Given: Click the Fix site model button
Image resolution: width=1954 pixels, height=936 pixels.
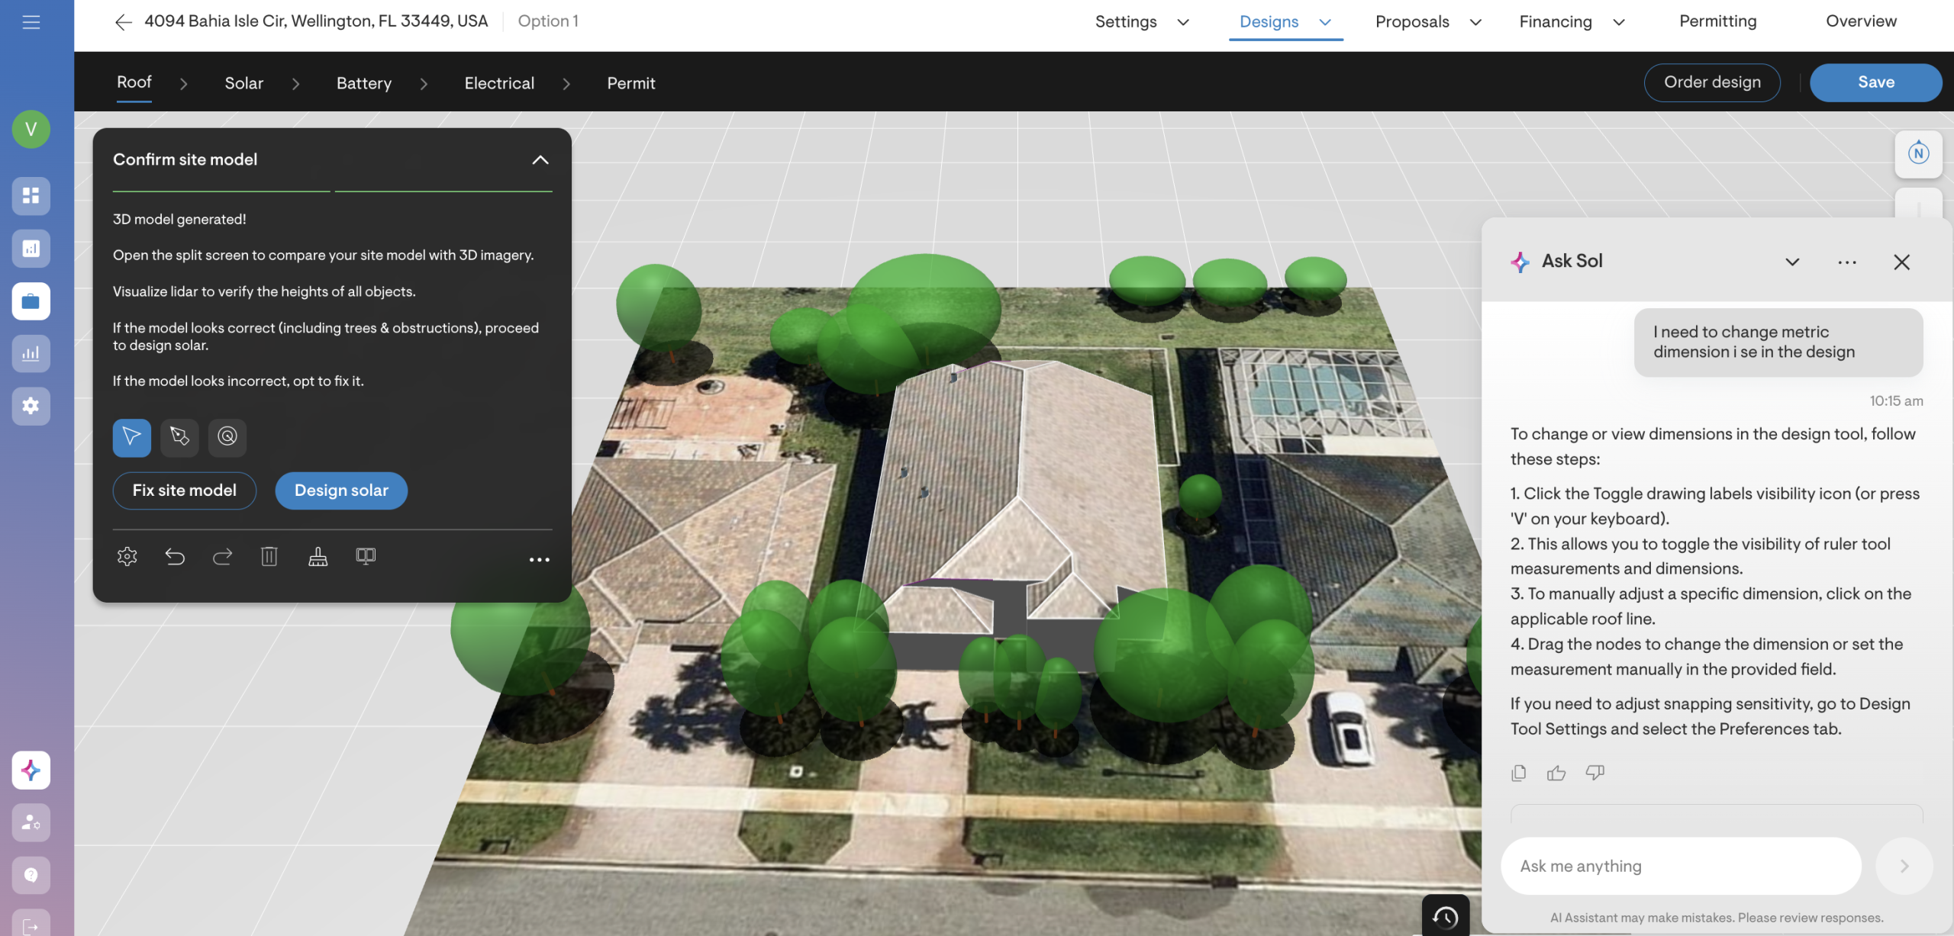Looking at the screenshot, I should pyautogui.click(x=184, y=491).
